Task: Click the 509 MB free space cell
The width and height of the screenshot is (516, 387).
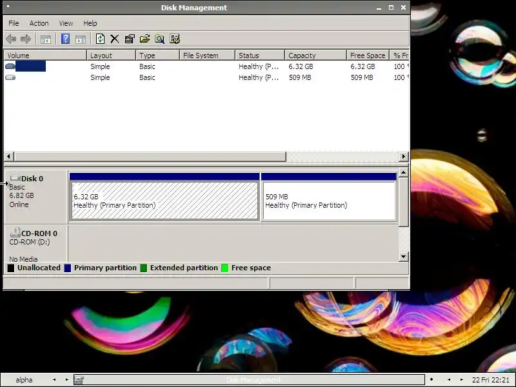Action: coord(362,77)
